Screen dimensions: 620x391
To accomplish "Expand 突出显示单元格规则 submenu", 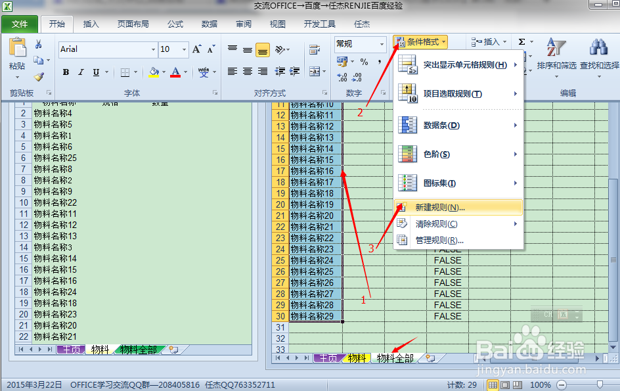I will pos(458,64).
